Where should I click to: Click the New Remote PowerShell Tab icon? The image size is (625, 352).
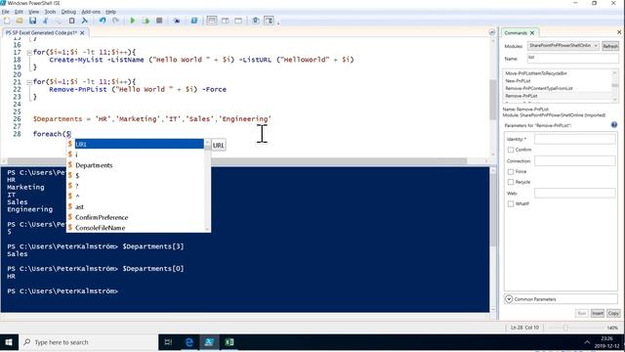pos(176,21)
